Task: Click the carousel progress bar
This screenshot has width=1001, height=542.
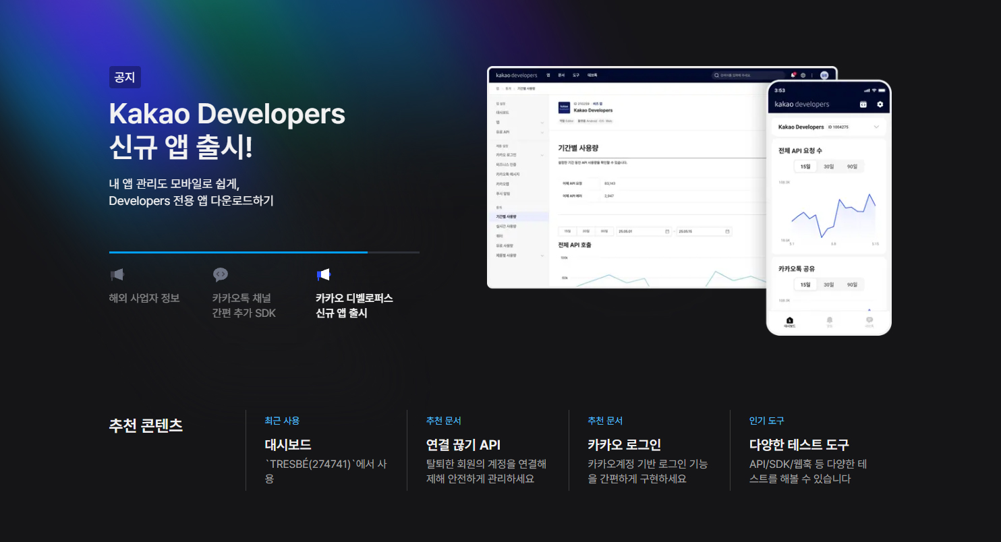Action: (264, 252)
